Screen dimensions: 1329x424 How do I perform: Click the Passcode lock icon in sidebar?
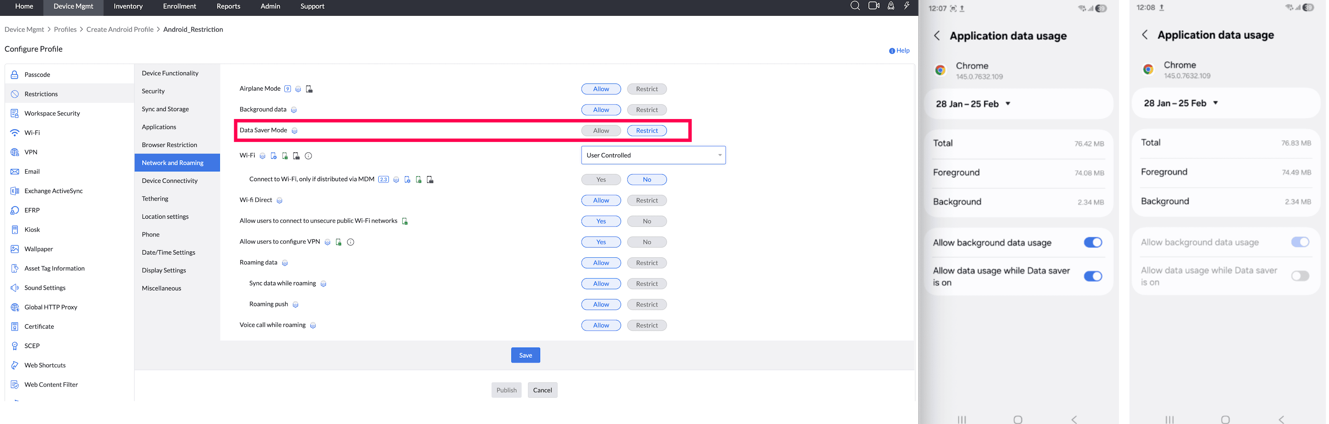[15, 75]
